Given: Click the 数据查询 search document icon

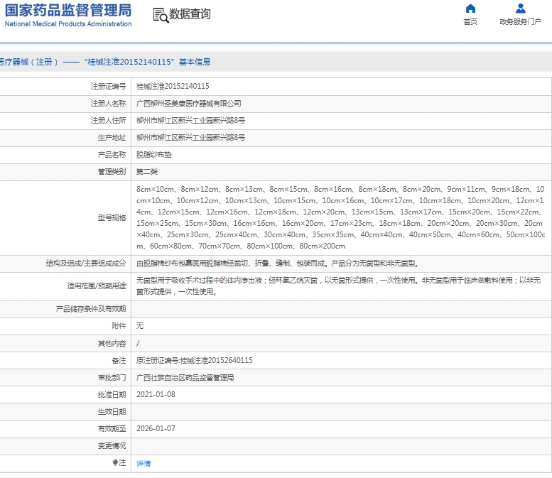Looking at the screenshot, I should (161, 15).
